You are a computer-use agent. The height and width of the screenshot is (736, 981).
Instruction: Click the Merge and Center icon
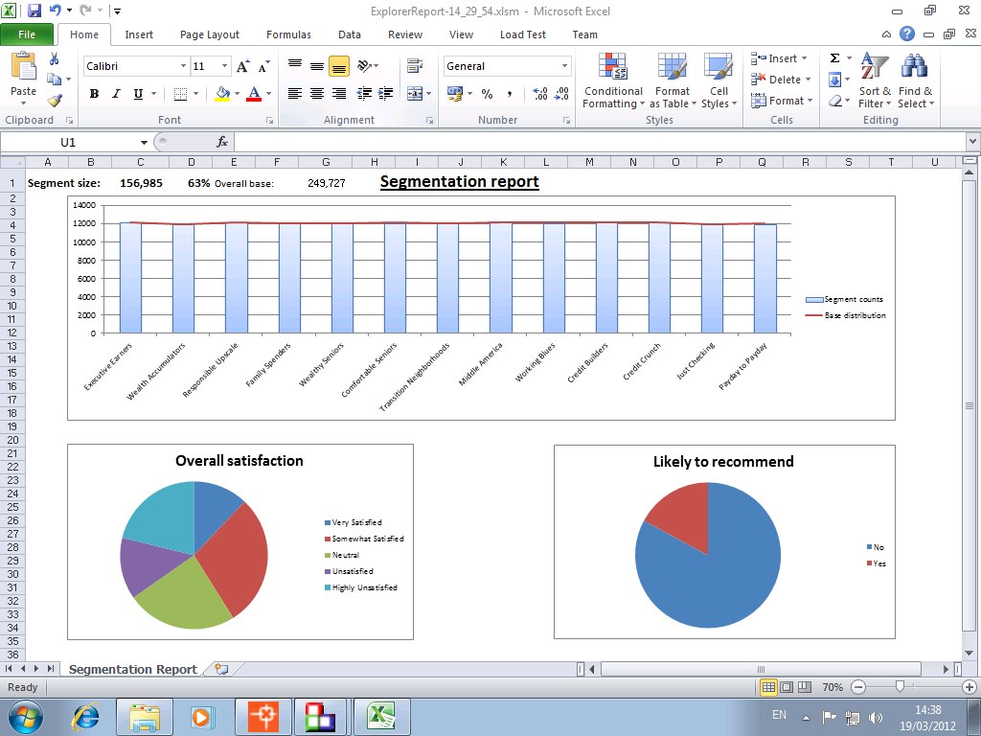pyautogui.click(x=414, y=93)
